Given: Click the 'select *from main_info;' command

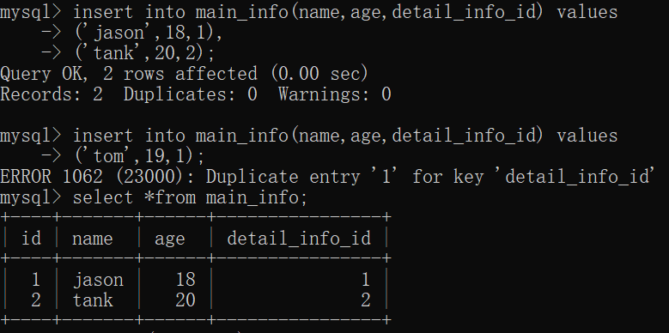Looking at the screenshot, I should tap(190, 198).
